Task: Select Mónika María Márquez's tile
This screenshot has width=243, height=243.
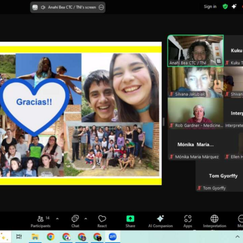Action: [196, 145]
